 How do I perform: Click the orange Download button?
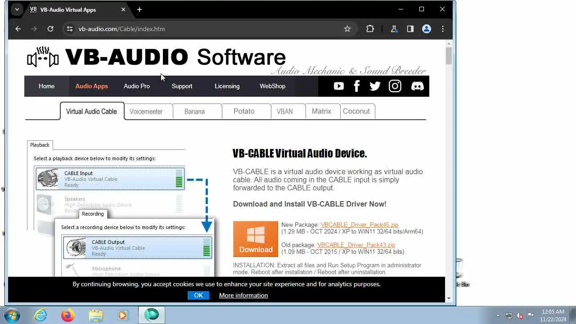click(x=256, y=239)
